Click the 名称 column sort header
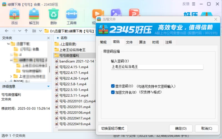222x139 pixels. (x=64, y=38)
